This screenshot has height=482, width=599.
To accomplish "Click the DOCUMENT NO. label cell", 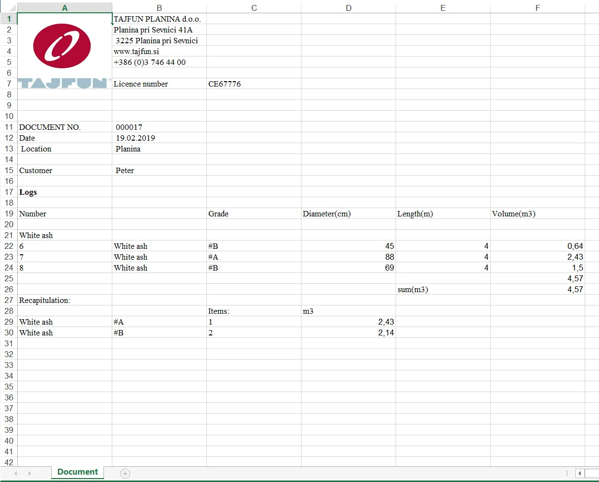I will [65, 127].
